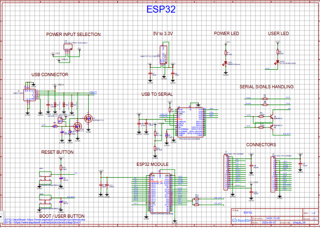
Task: Click the SERIAL SIGNLS HANDLING heading
Action: (x=267, y=86)
